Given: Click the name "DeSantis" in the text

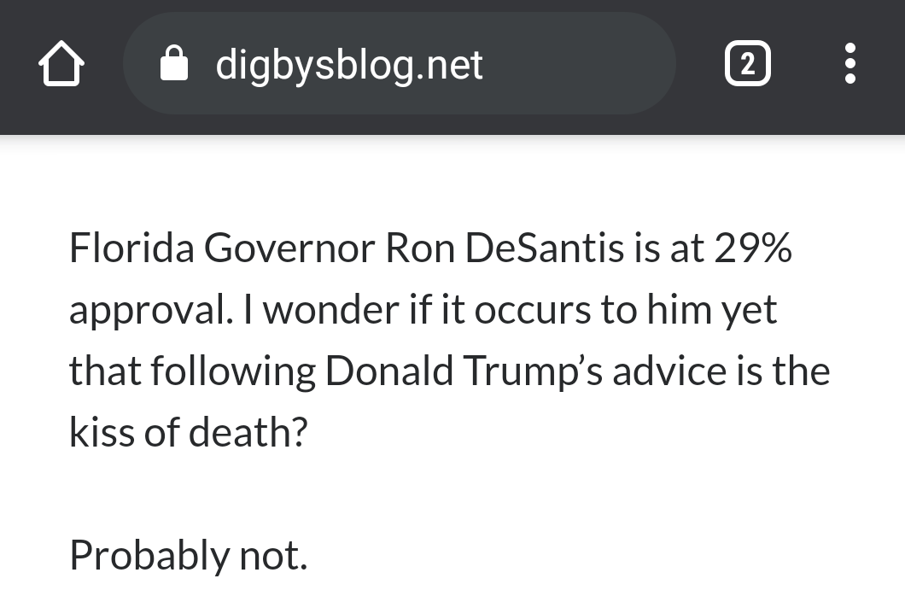Looking at the screenshot, I should click(544, 248).
